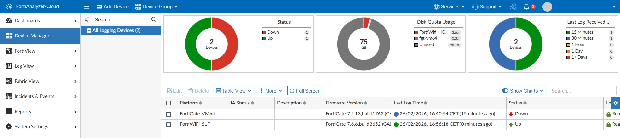Click the System Settings gear icon
Image resolution: width=620 pixels, height=138 pixels.
pos(9,127)
